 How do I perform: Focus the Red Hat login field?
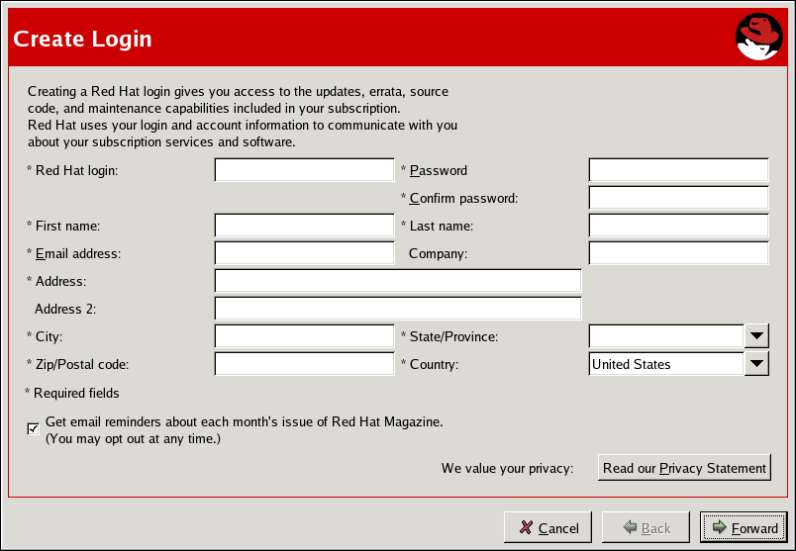coord(304,170)
